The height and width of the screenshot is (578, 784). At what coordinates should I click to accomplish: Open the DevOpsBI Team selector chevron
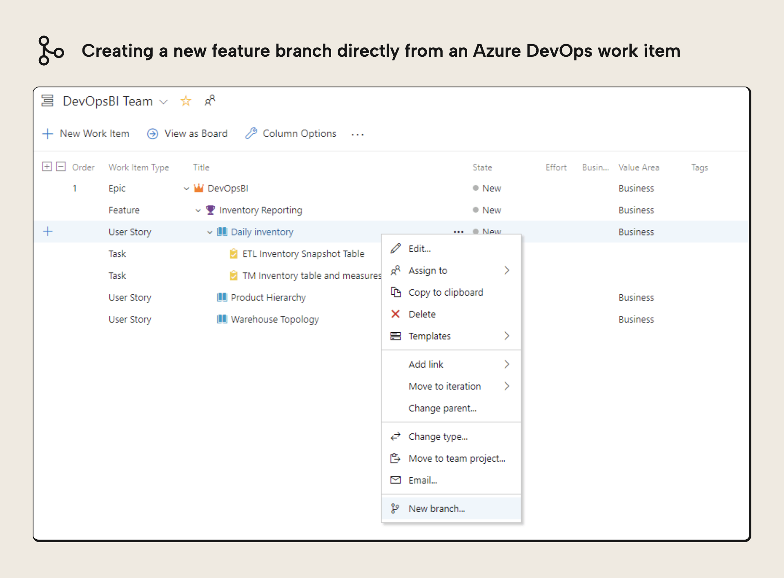point(163,102)
